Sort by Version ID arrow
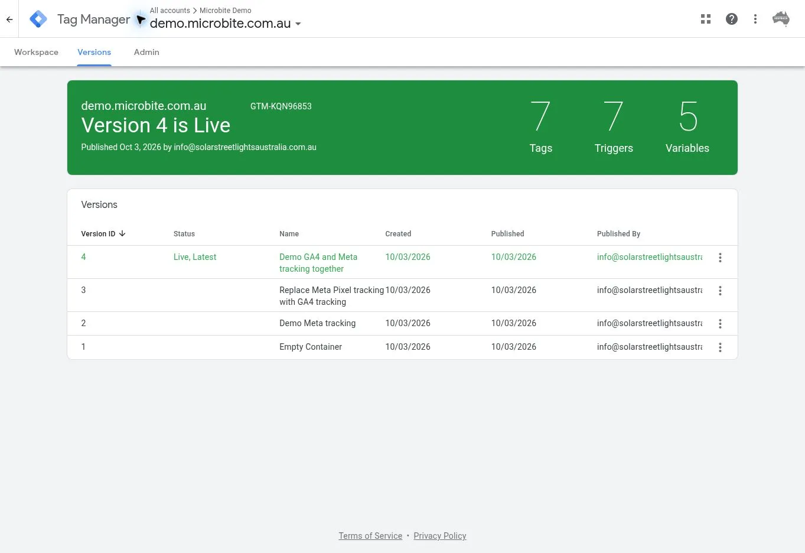The height and width of the screenshot is (553, 805). pyautogui.click(x=122, y=233)
